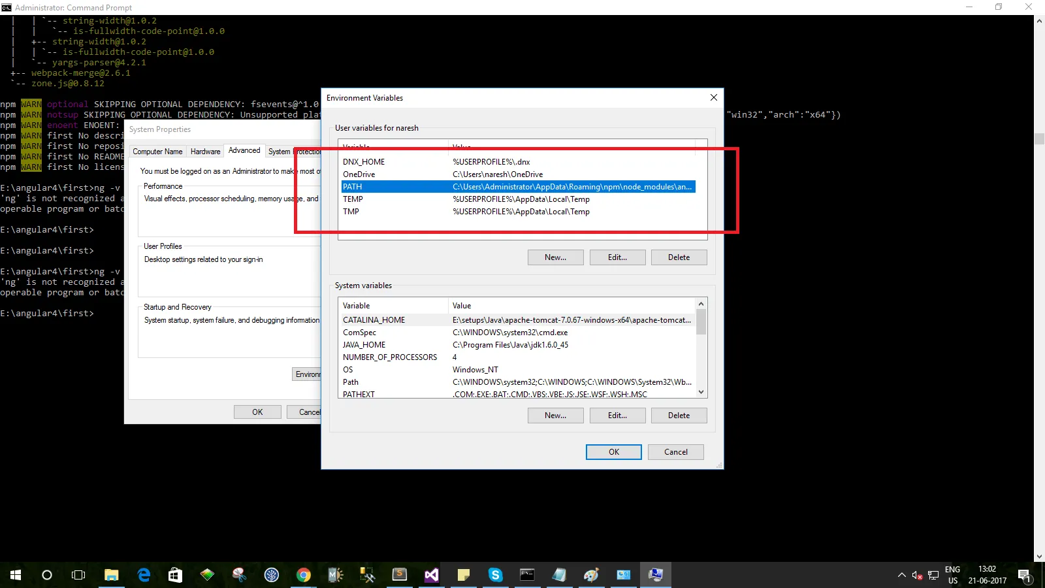Click system variables list scroll up arrow

pyautogui.click(x=701, y=304)
